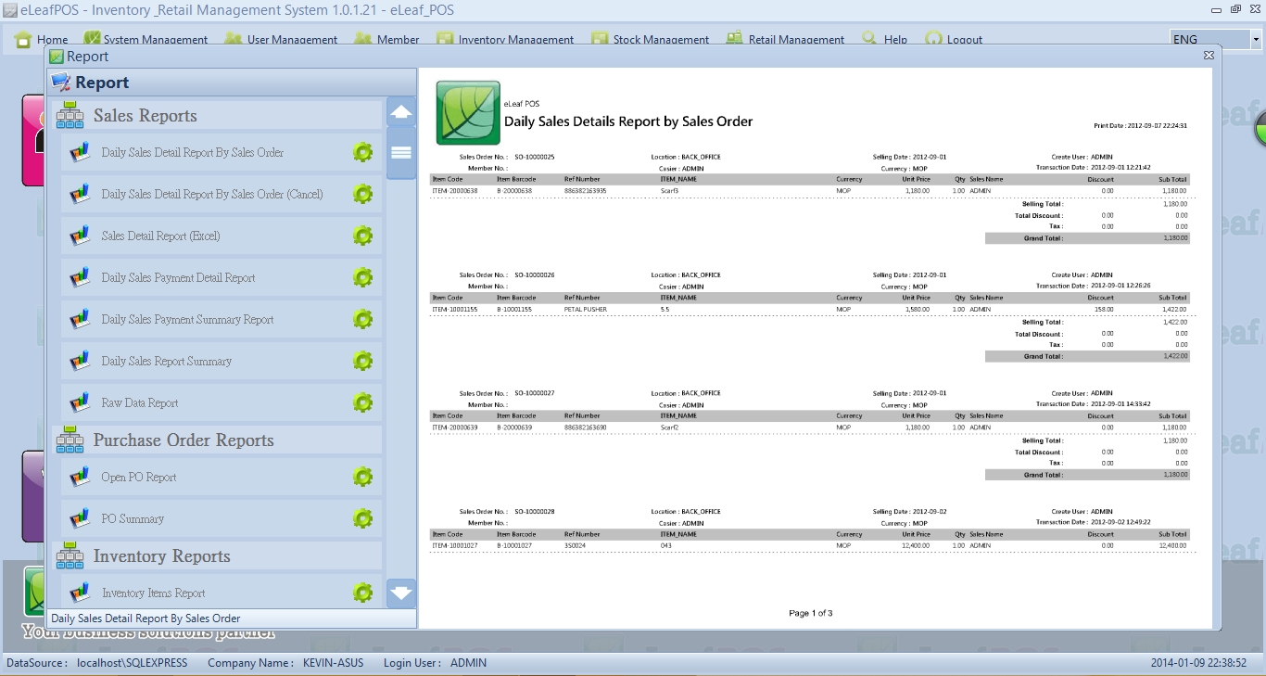Click the scroll handle in report list

(x=401, y=153)
